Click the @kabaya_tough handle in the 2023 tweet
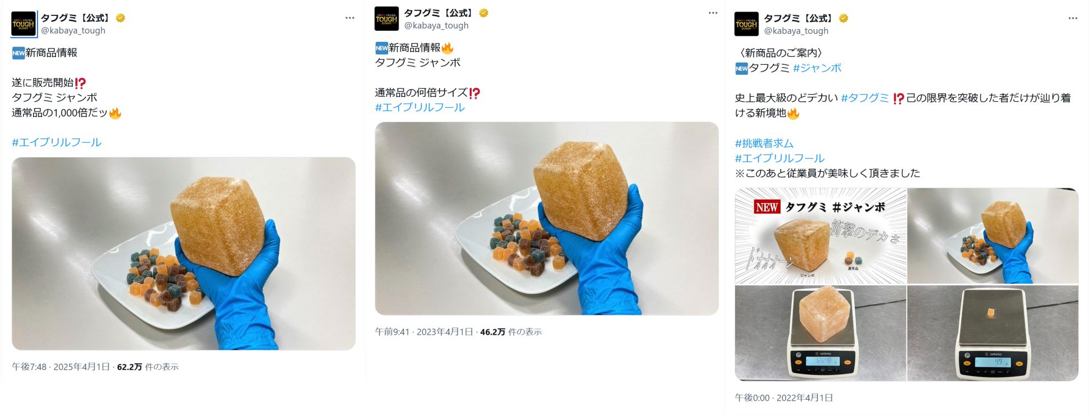Viewport: 1089px width, 415px height. 436,25
